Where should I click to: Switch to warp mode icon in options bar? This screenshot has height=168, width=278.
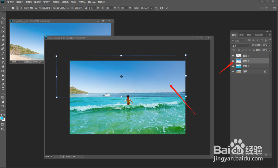(x=156, y=8)
